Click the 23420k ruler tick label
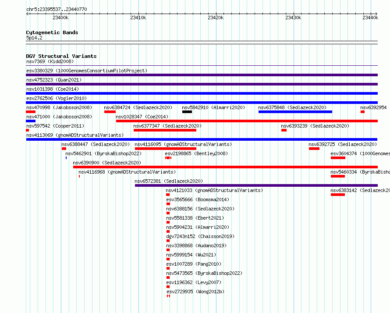Image resolution: width=390 pixels, height=313 pixels. (x=216, y=18)
